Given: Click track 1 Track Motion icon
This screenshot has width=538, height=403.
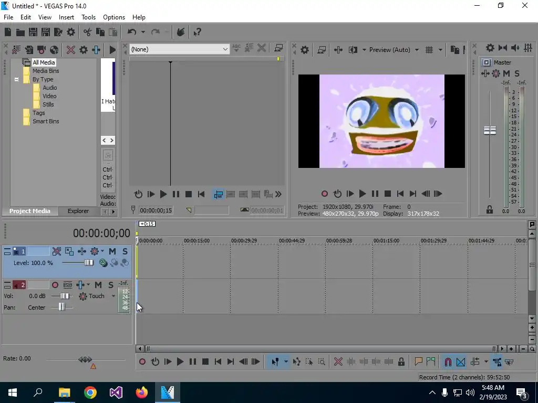Looking at the screenshot, I should (x=69, y=251).
